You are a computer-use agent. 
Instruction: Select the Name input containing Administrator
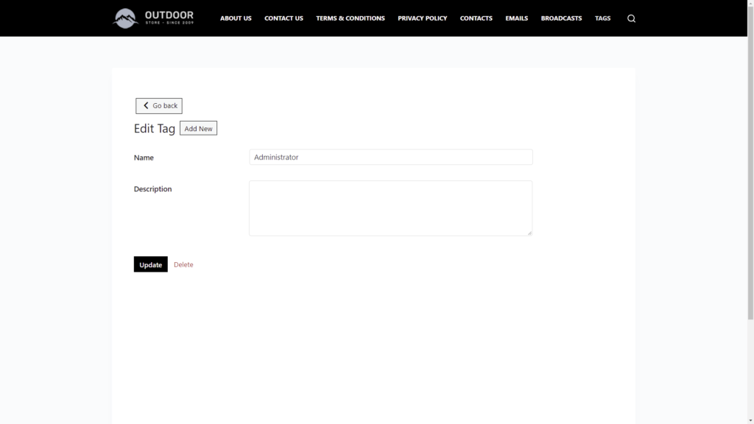pos(390,157)
